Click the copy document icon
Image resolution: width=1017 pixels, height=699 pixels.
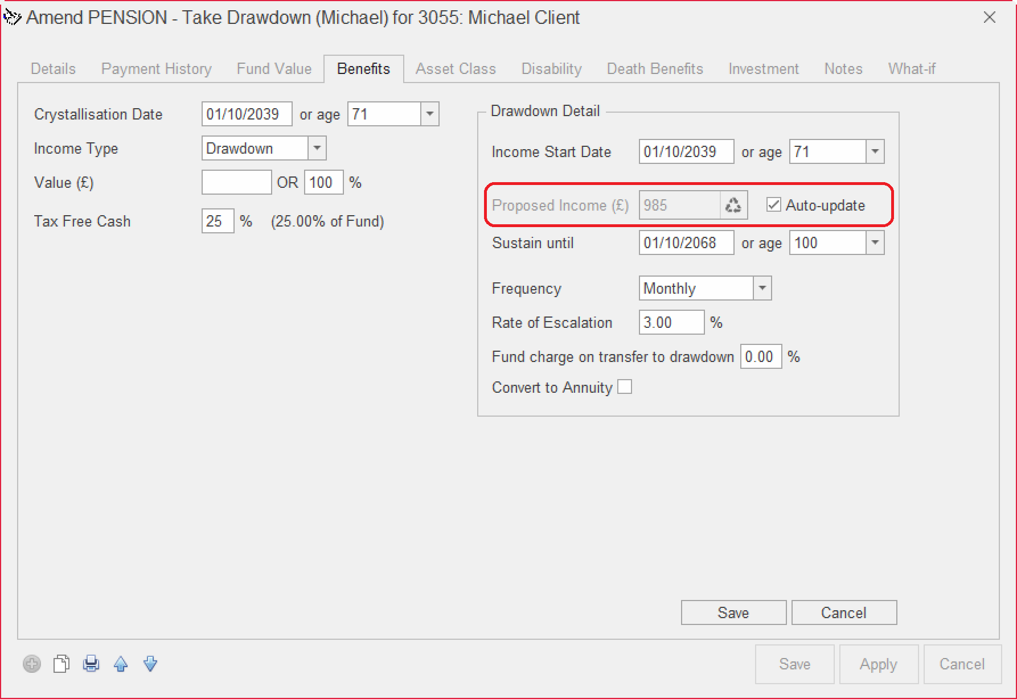61,664
